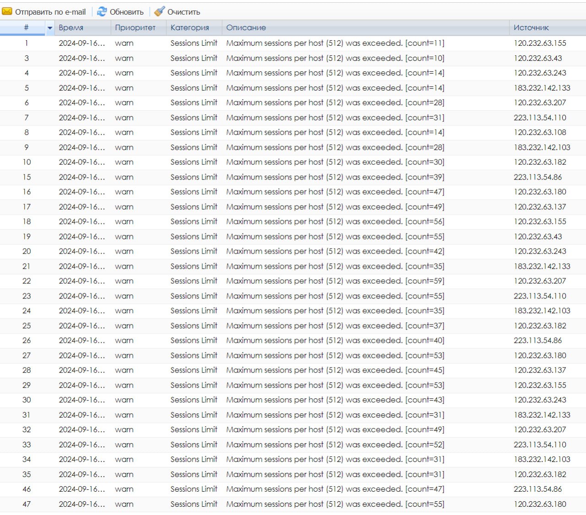586x515 pixels.
Task: Click description with count=56
Action: tap(335, 222)
